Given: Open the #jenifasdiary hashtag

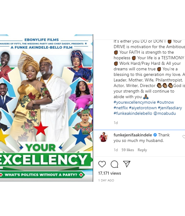Looking at the screenshot, I should [x=170, y=108].
